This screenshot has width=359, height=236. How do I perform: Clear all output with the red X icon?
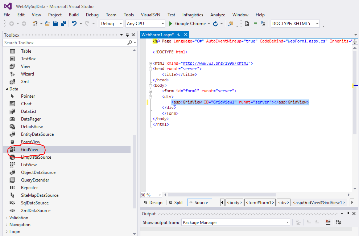coord(328,222)
